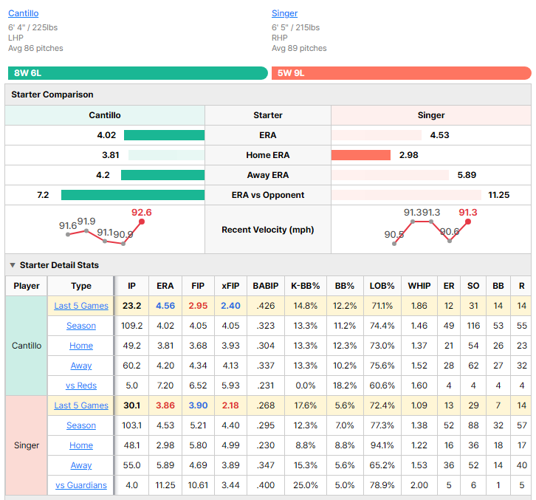Click the ERA column header
The height and width of the screenshot is (500, 536).
click(x=165, y=286)
